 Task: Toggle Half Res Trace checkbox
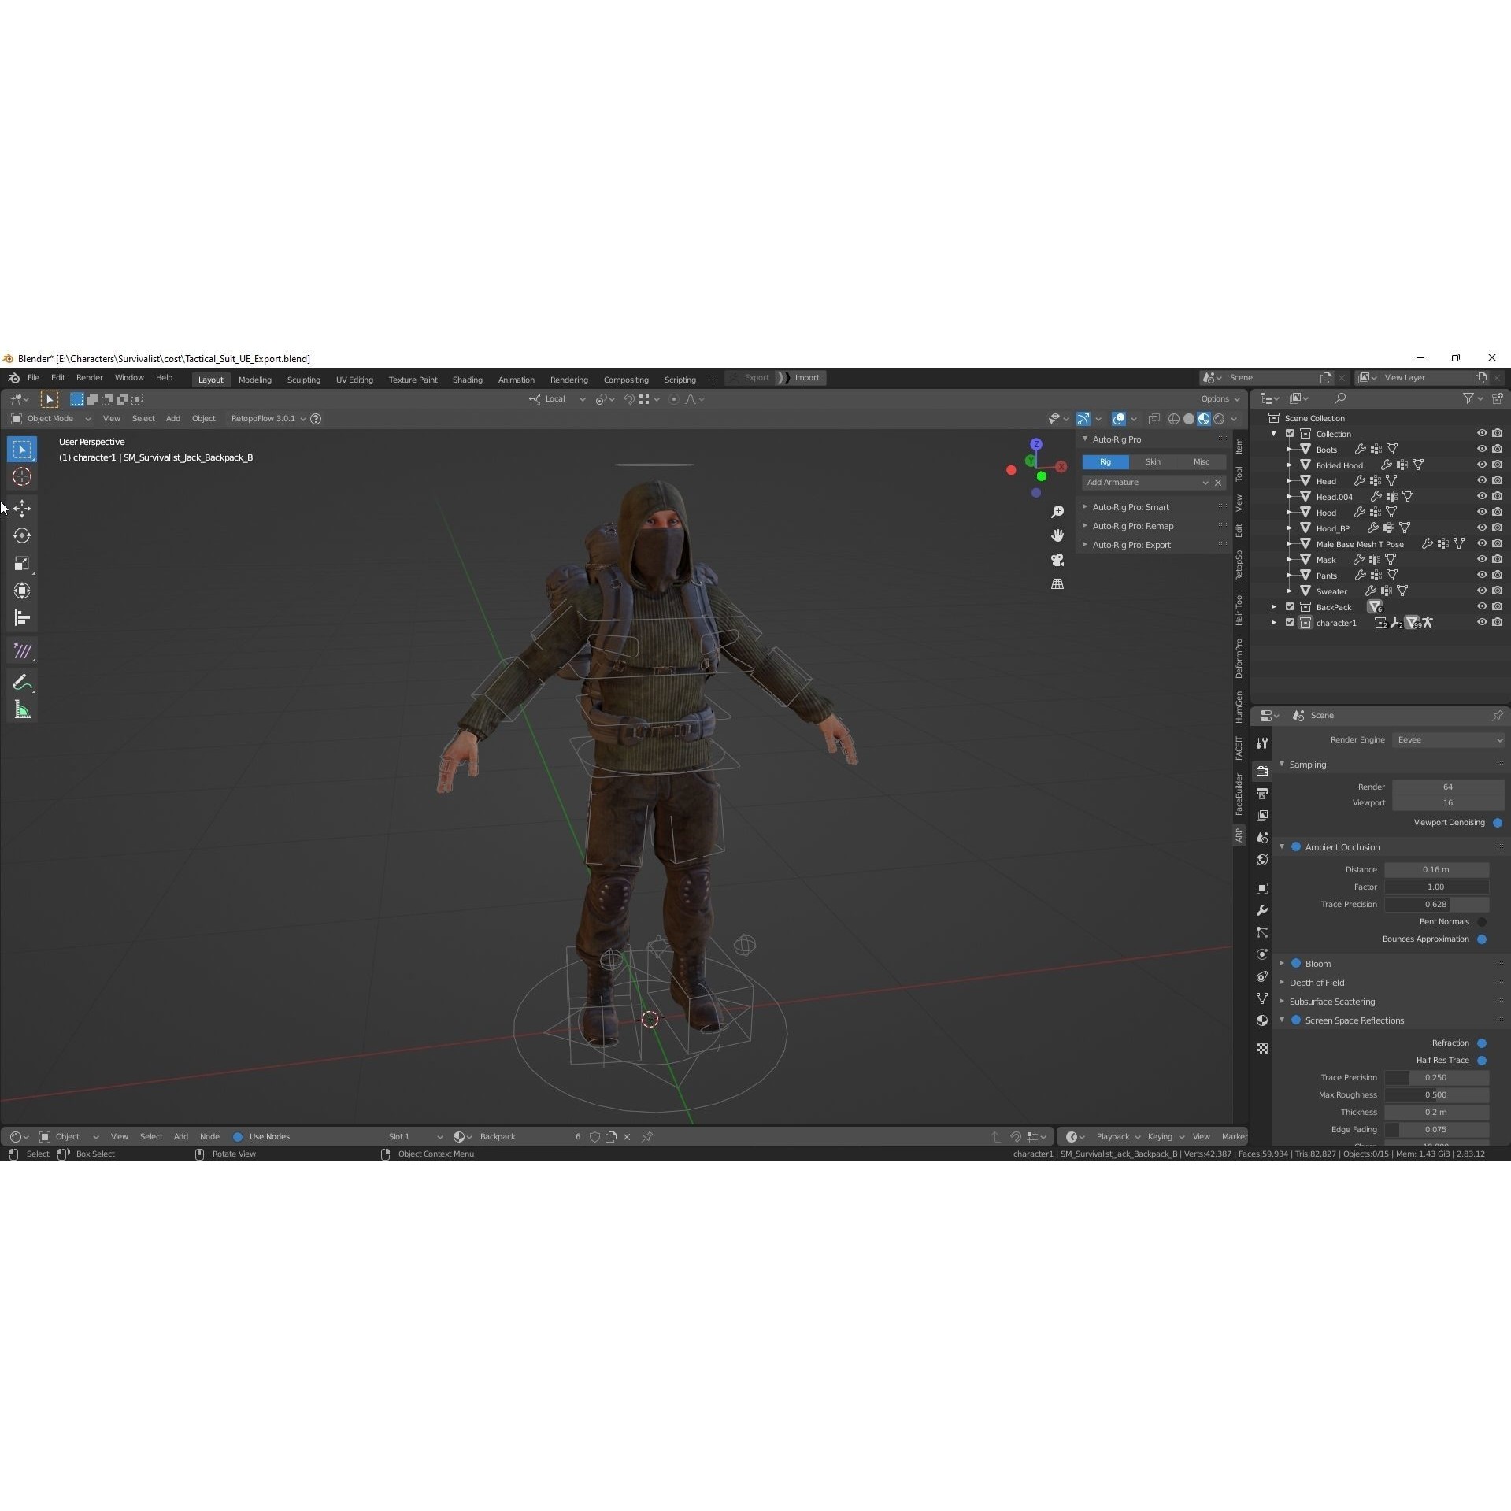coord(1482,1061)
